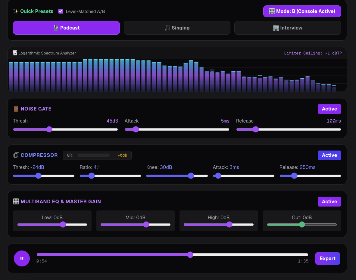Click the -0dB gain reduction readout
Image resolution: width=356 pixels, height=280 pixels.
pyautogui.click(x=122, y=155)
